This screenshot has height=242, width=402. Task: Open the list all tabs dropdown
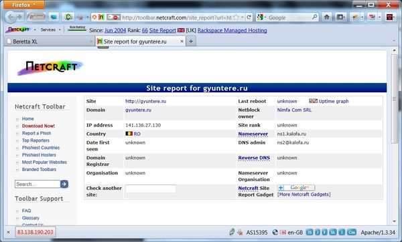[x=394, y=41]
